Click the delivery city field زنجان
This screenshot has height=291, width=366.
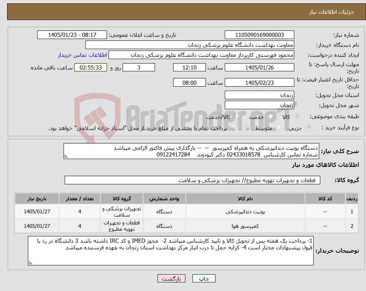pos(259,105)
